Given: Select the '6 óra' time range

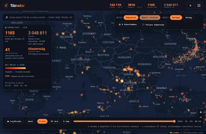Looking at the screenshot, I should [42, 121].
